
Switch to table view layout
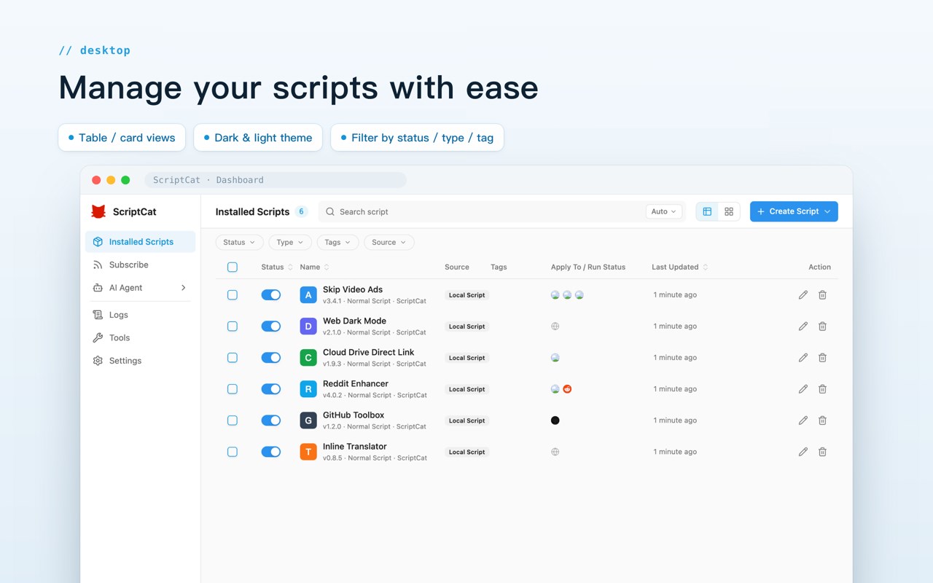click(707, 211)
